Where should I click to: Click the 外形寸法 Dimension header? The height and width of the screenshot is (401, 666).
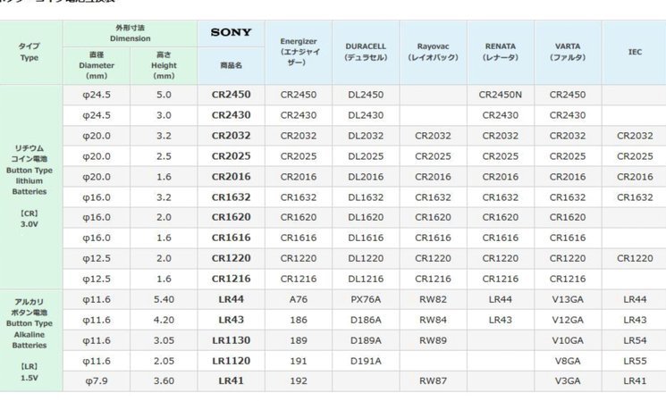pyautogui.click(x=130, y=33)
